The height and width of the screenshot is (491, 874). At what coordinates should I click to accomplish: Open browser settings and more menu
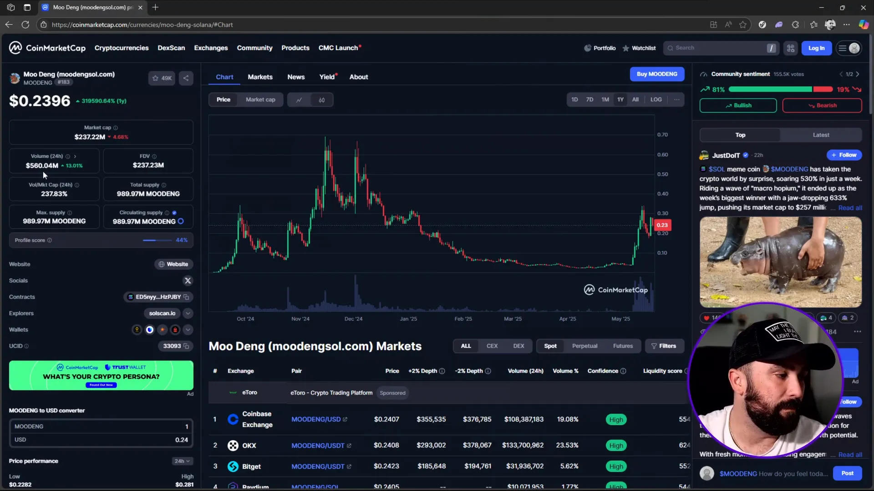coord(846,25)
